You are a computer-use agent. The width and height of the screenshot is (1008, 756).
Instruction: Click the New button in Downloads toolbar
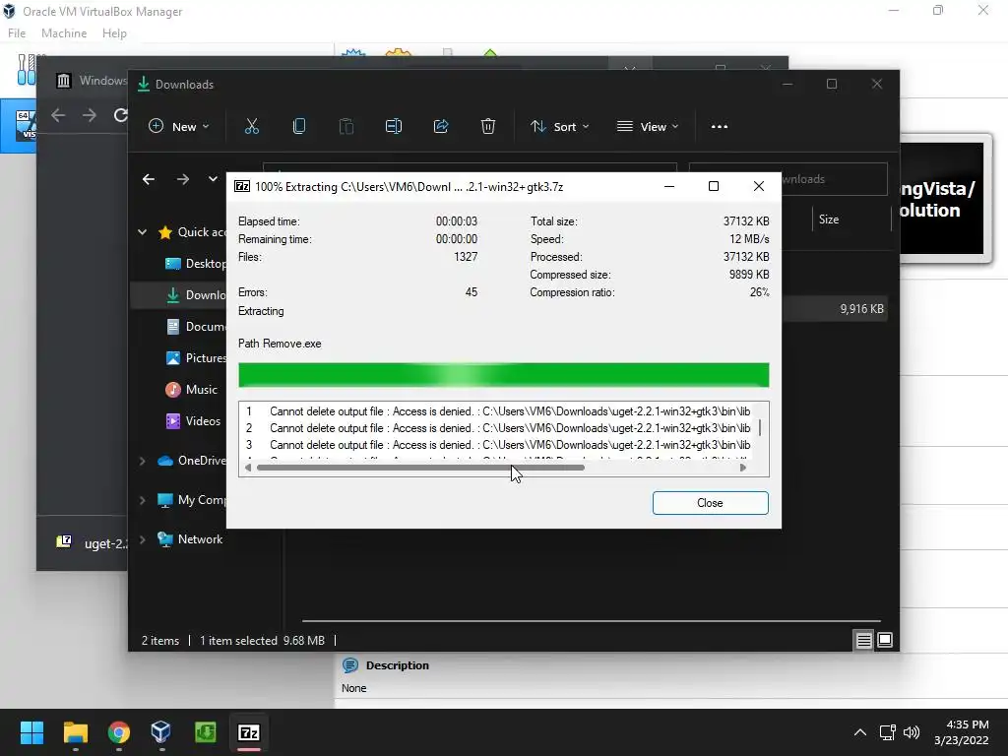(x=178, y=127)
